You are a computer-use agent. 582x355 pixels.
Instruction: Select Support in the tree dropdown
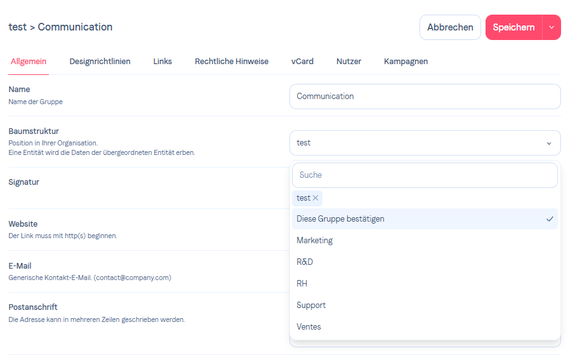click(x=311, y=305)
